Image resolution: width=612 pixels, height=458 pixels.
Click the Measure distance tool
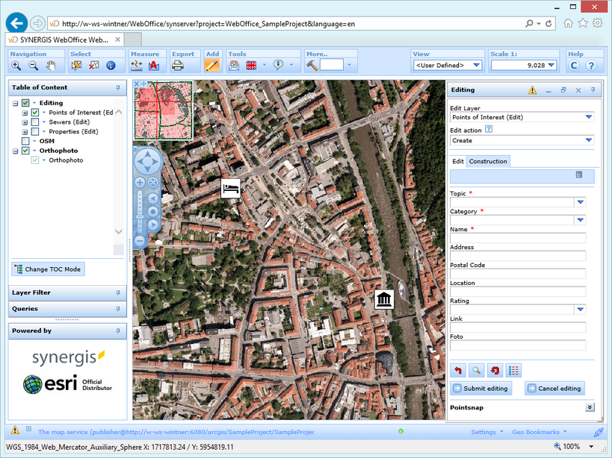[x=135, y=66]
